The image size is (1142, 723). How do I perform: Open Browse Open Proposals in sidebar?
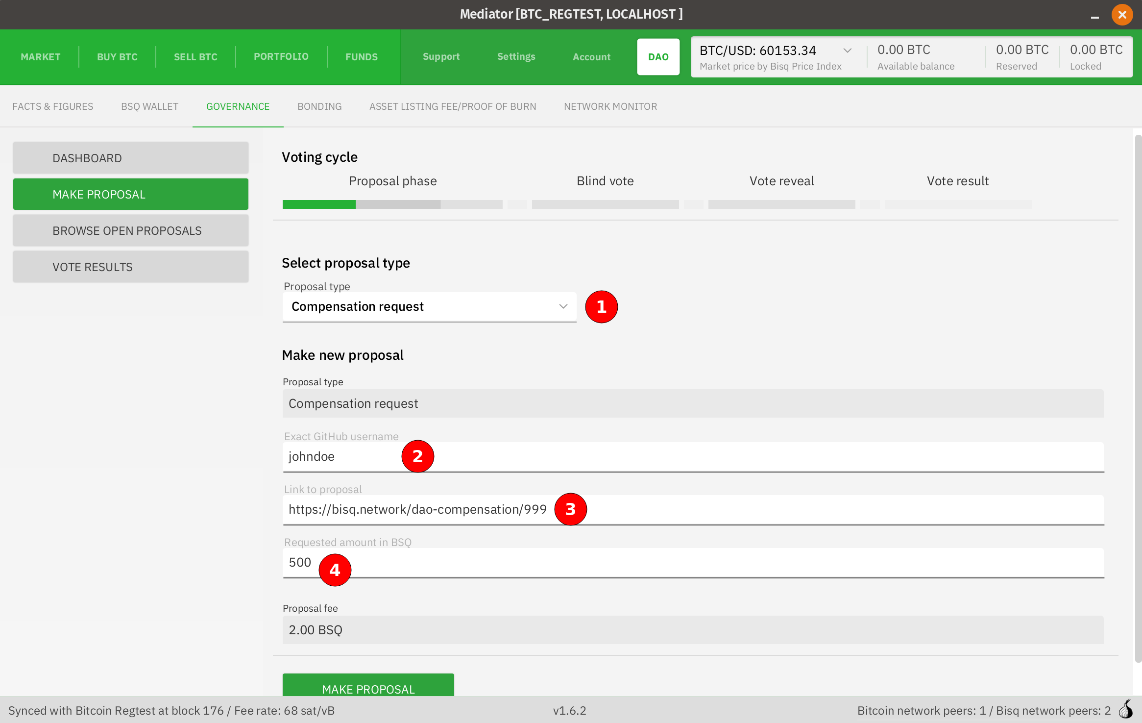click(x=131, y=231)
